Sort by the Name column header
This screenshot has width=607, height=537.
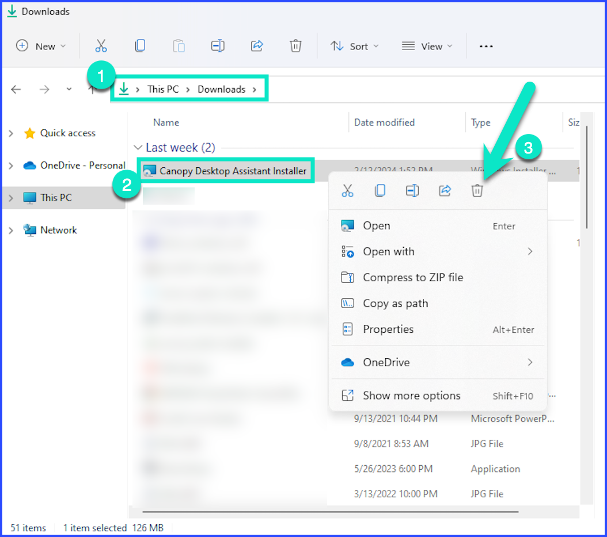click(x=166, y=122)
